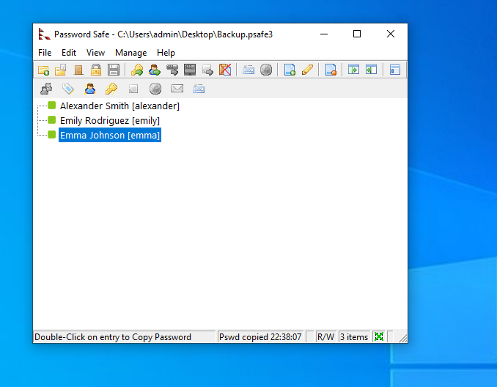This screenshot has height=387, width=497.
Task: Click the Password Safe logo in title bar
Action: pyautogui.click(x=44, y=34)
